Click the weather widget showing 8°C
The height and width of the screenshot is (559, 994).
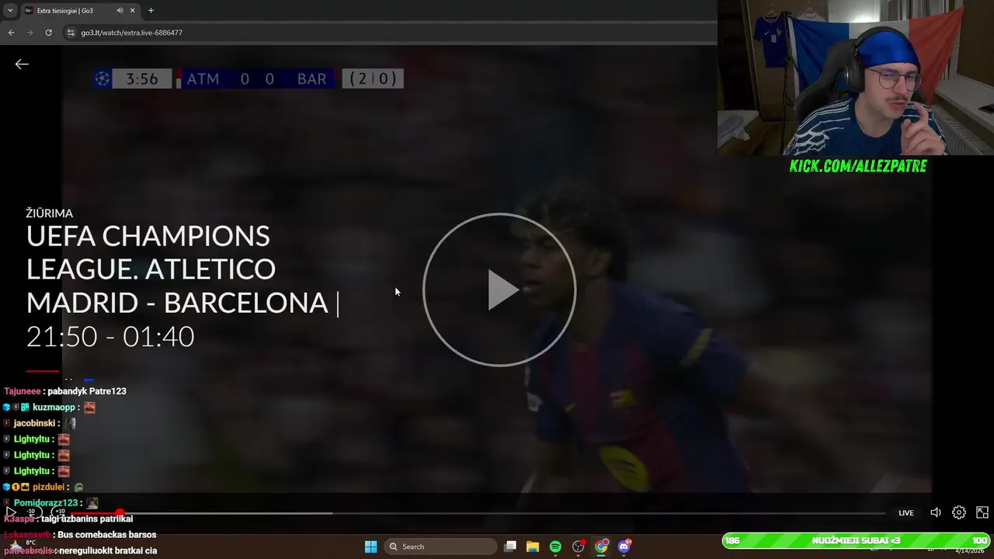point(23,546)
